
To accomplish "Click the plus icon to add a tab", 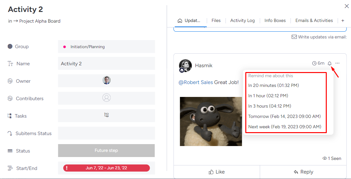I will (x=343, y=21).
